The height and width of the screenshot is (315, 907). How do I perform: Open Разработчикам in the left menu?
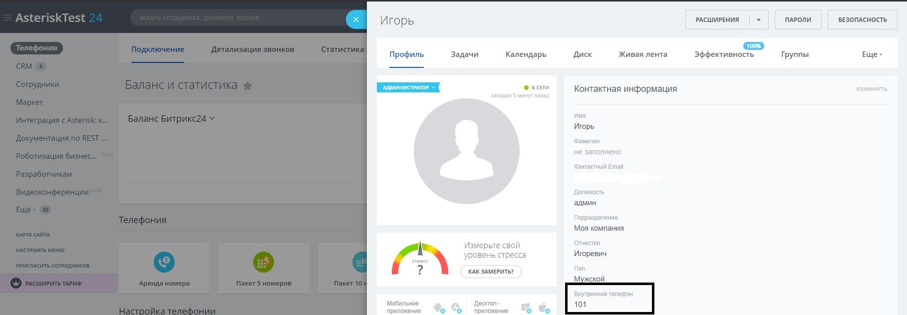tap(44, 174)
